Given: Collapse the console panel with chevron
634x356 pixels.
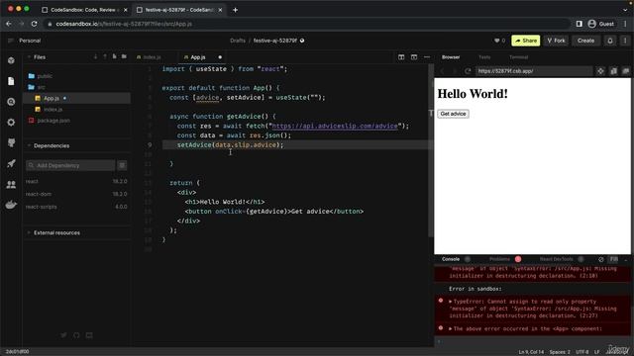Looking at the screenshot, I should tap(626, 259).
